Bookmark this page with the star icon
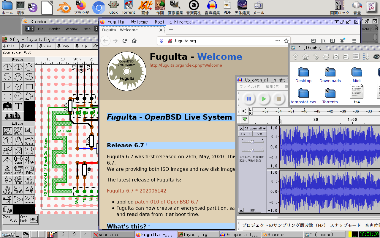Viewport: 380px width, 238px height. pos(286,41)
